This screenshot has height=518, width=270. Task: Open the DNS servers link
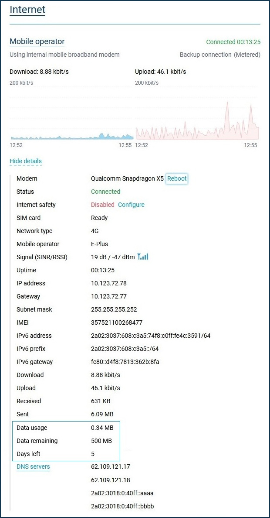pyautogui.click(x=33, y=467)
